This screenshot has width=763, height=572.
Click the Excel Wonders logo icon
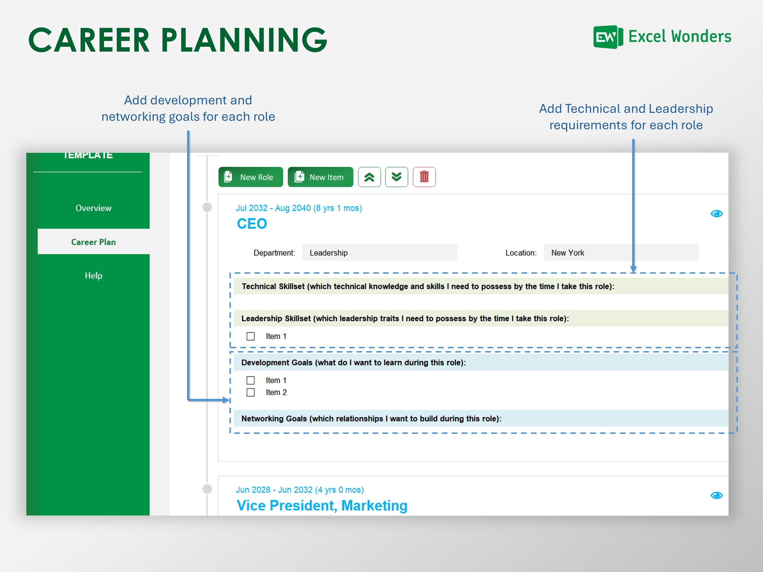click(x=608, y=37)
